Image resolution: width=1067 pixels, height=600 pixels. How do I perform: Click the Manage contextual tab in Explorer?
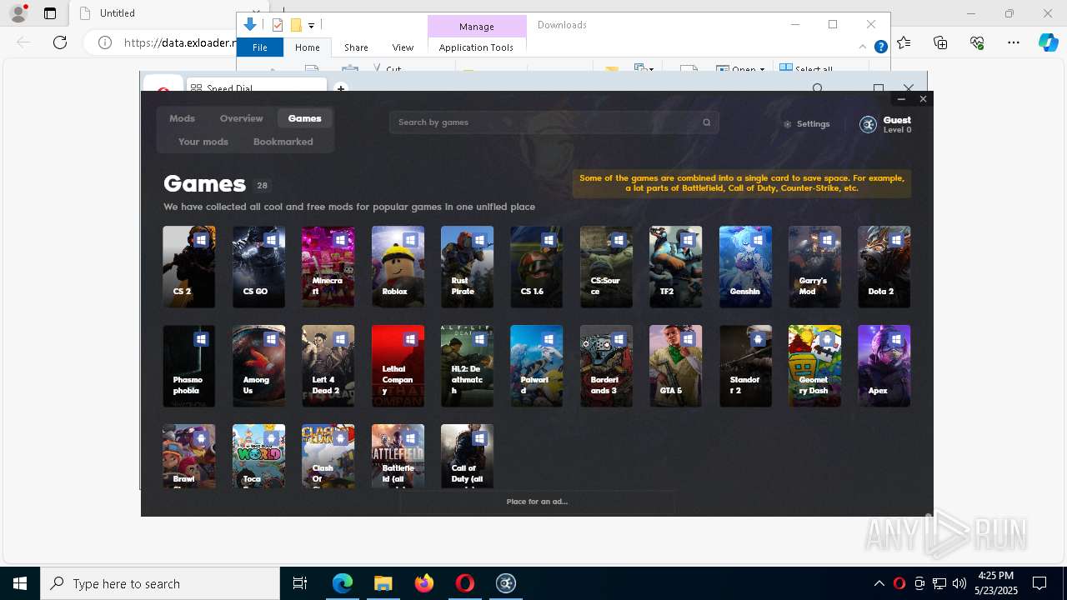point(477,27)
